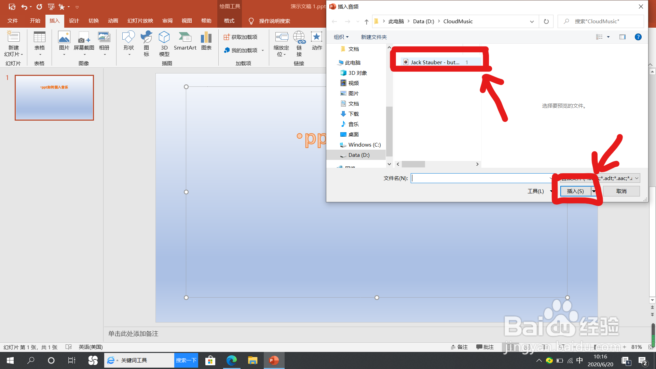Toggle the 备注 notes pane in status bar
This screenshot has height=369, width=656.
(x=459, y=347)
